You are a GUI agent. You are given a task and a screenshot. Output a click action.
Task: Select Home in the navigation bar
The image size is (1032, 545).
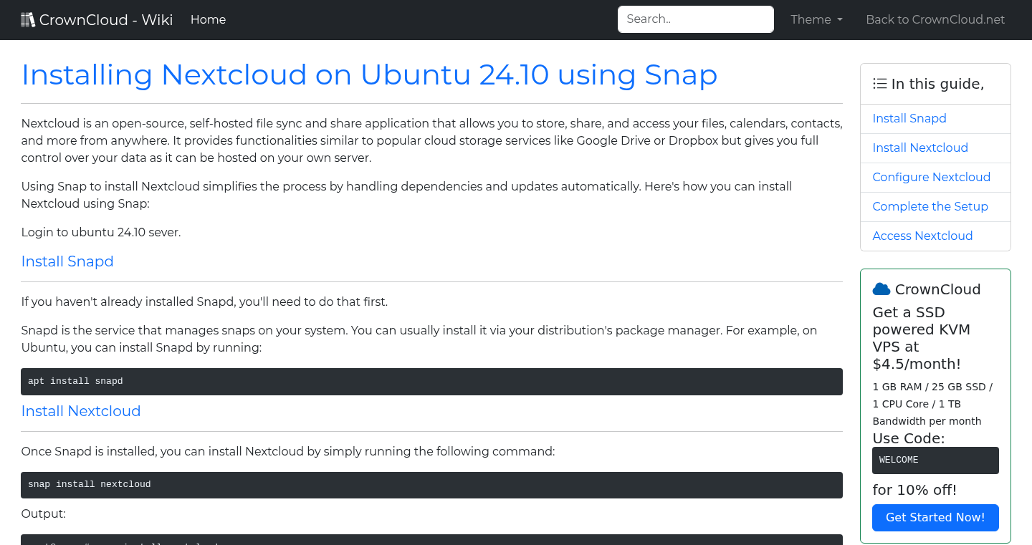(208, 19)
